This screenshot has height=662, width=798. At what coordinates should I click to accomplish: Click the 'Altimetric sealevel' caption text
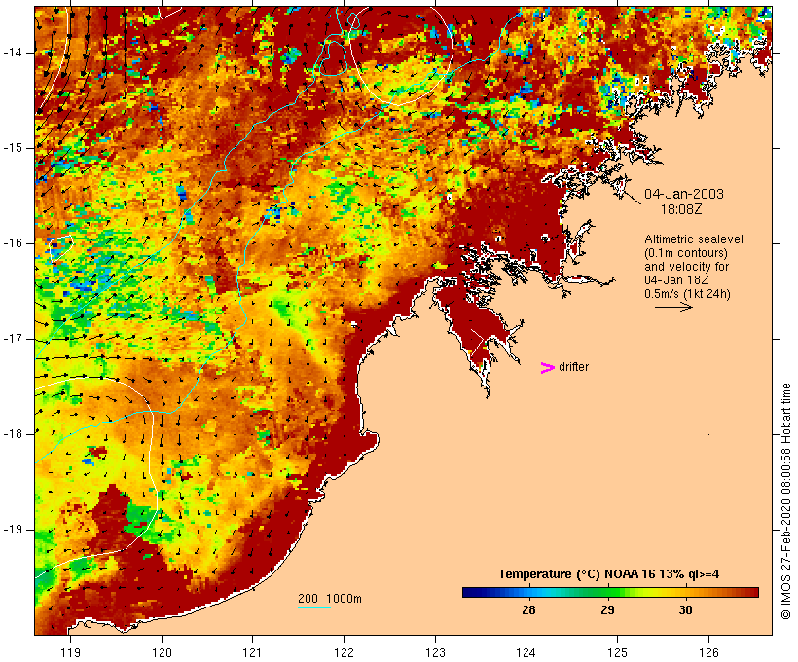tap(694, 239)
